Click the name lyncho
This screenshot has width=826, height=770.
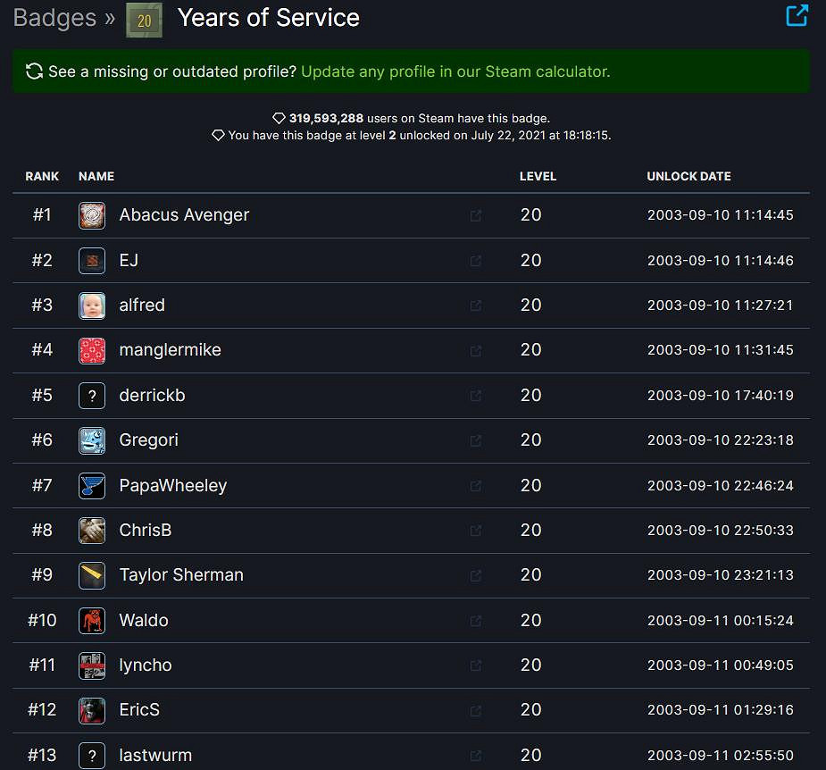(x=145, y=665)
